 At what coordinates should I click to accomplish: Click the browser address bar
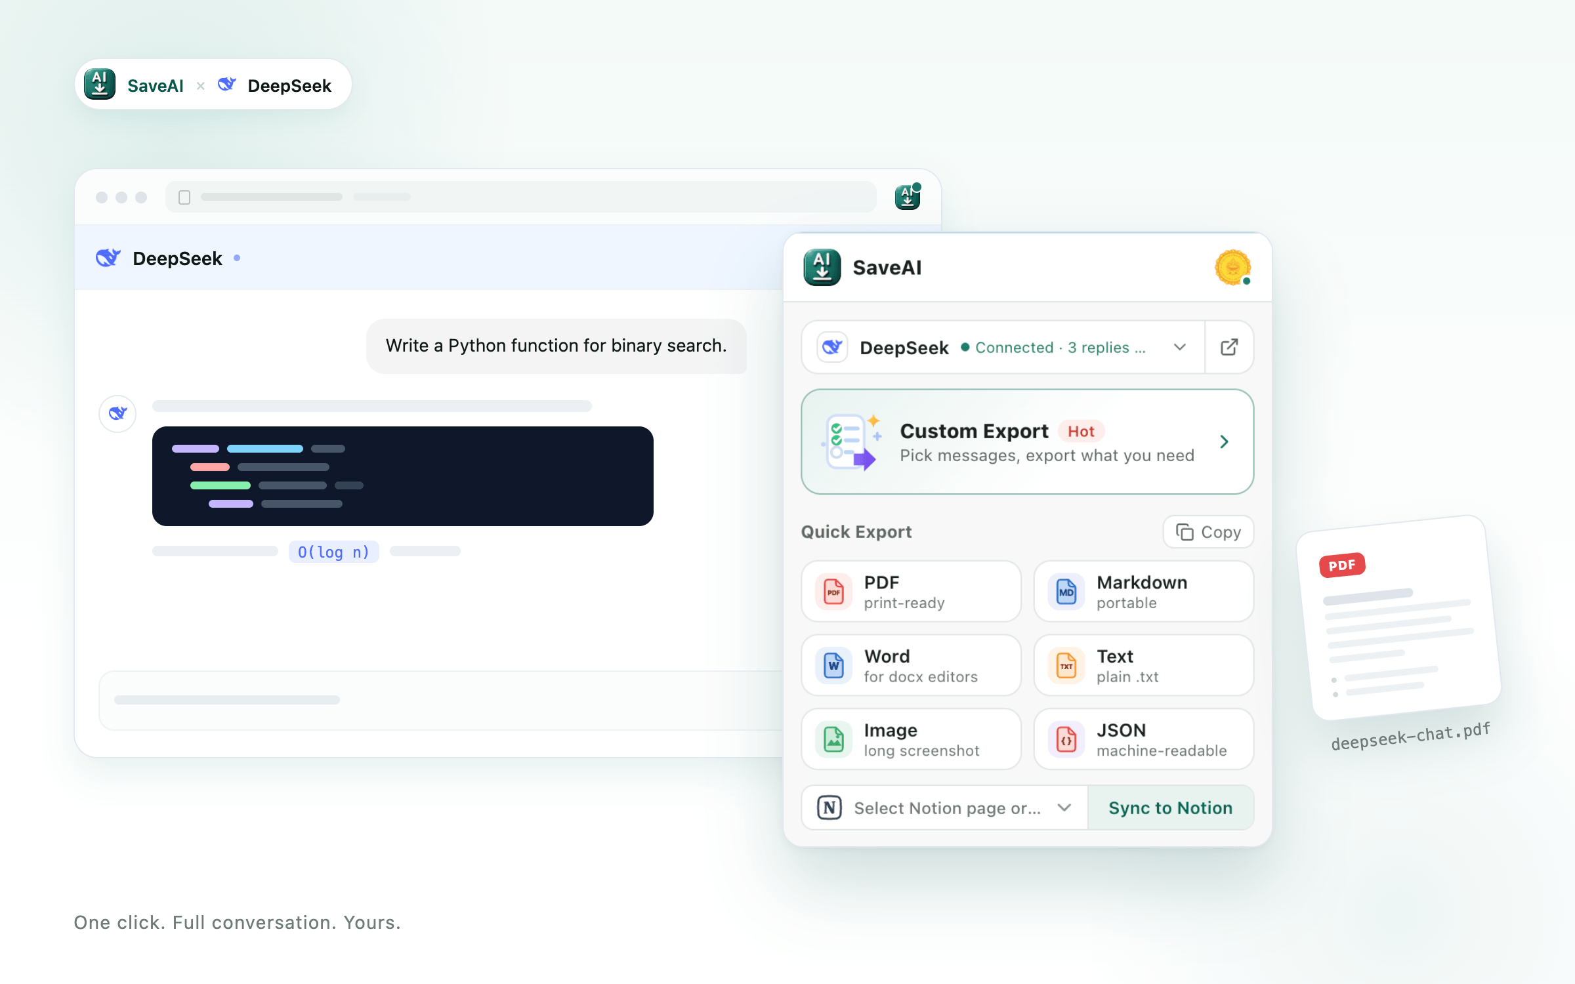pyautogui.click(x=520, y=197)
